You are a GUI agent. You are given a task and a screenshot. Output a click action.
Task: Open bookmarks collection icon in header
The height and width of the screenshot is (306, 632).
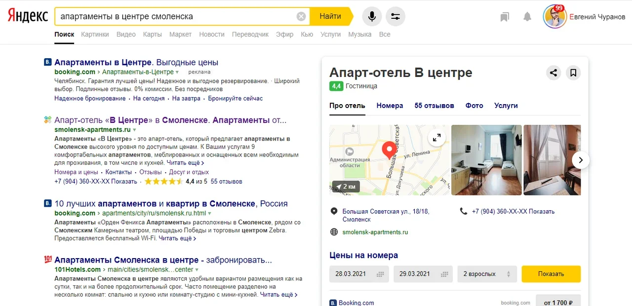tap(504, 17)
